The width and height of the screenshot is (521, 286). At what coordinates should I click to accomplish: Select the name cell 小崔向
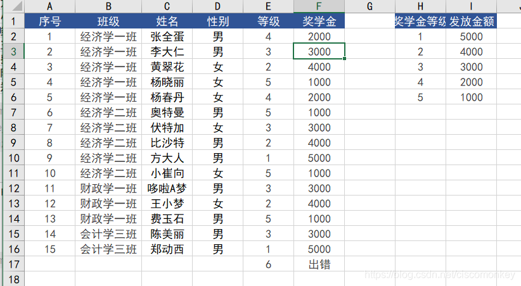(x=167, y=173)
